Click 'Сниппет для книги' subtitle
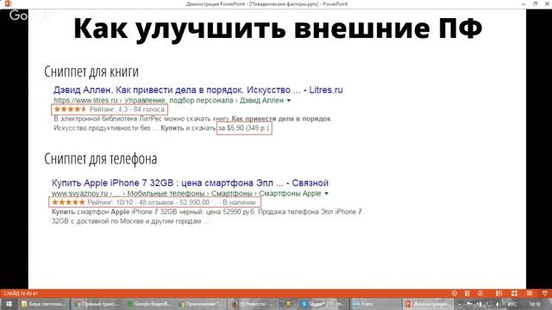This screenshot has height=310, width=552. click(x=91, y=71)
